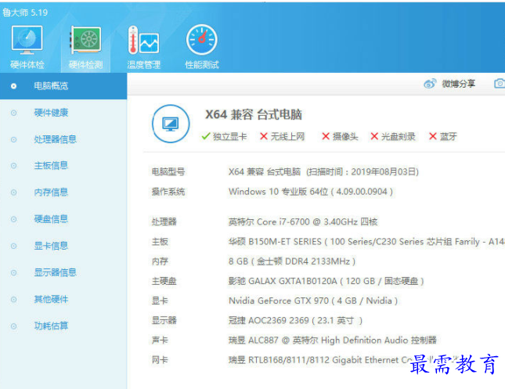Click the green check before 独立显卡
Screen dimensions: 505x389
(x=206, y=136)
